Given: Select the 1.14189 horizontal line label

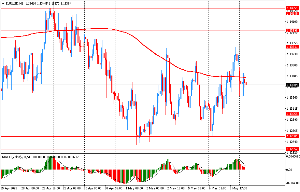Looking at the screenshot, I should click(x=292, y=14).
